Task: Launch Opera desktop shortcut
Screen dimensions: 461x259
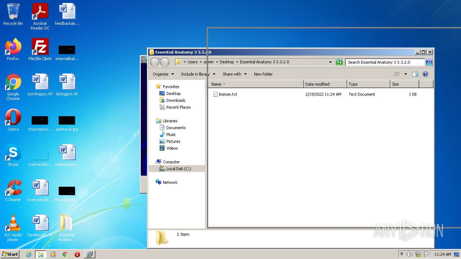Action: pos(13,120)
